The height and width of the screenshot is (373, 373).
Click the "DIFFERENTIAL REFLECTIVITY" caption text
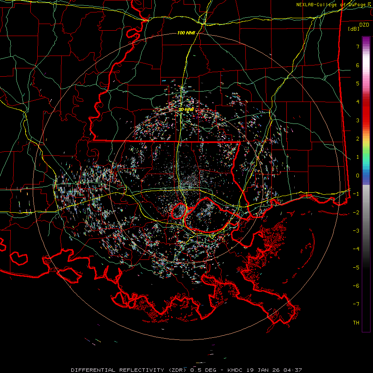tap(118, 370)
